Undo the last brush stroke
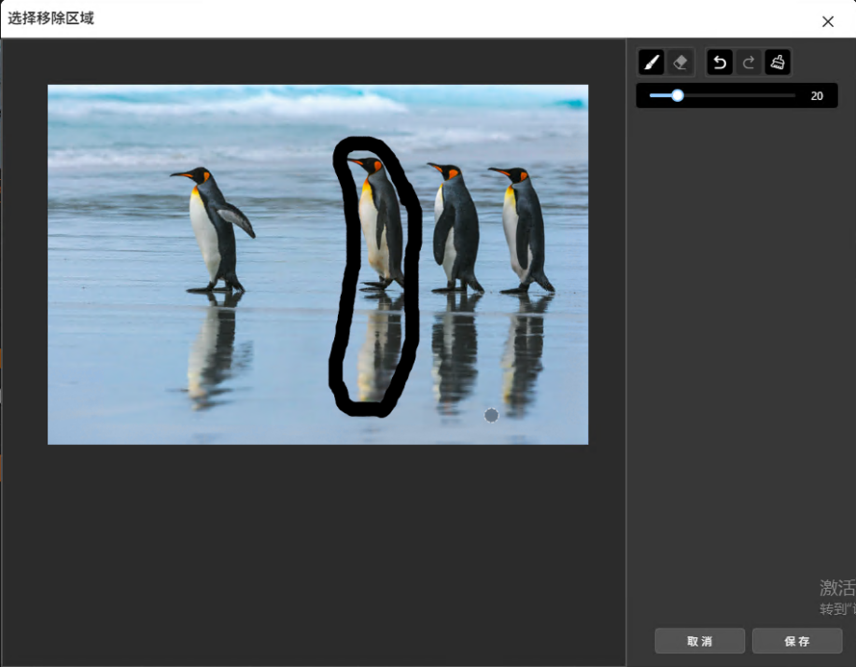The height and width of the screenshot is (667, 856). click(x=720, y=63)
